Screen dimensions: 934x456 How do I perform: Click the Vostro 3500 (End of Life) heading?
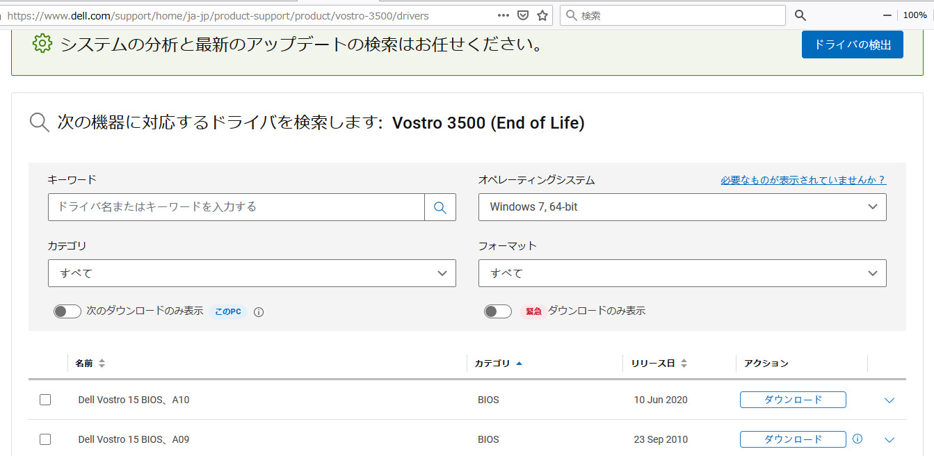click(488, 123)
